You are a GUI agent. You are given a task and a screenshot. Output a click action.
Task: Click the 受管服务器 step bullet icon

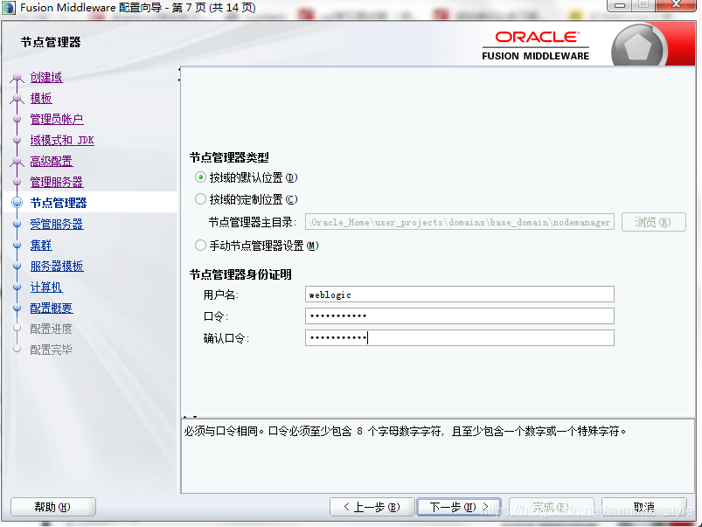(x=17, y=224)
